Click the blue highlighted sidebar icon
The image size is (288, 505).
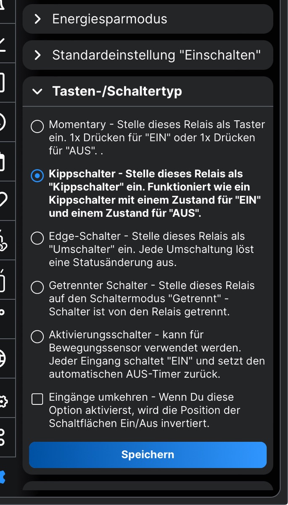(x=3, y=478)
